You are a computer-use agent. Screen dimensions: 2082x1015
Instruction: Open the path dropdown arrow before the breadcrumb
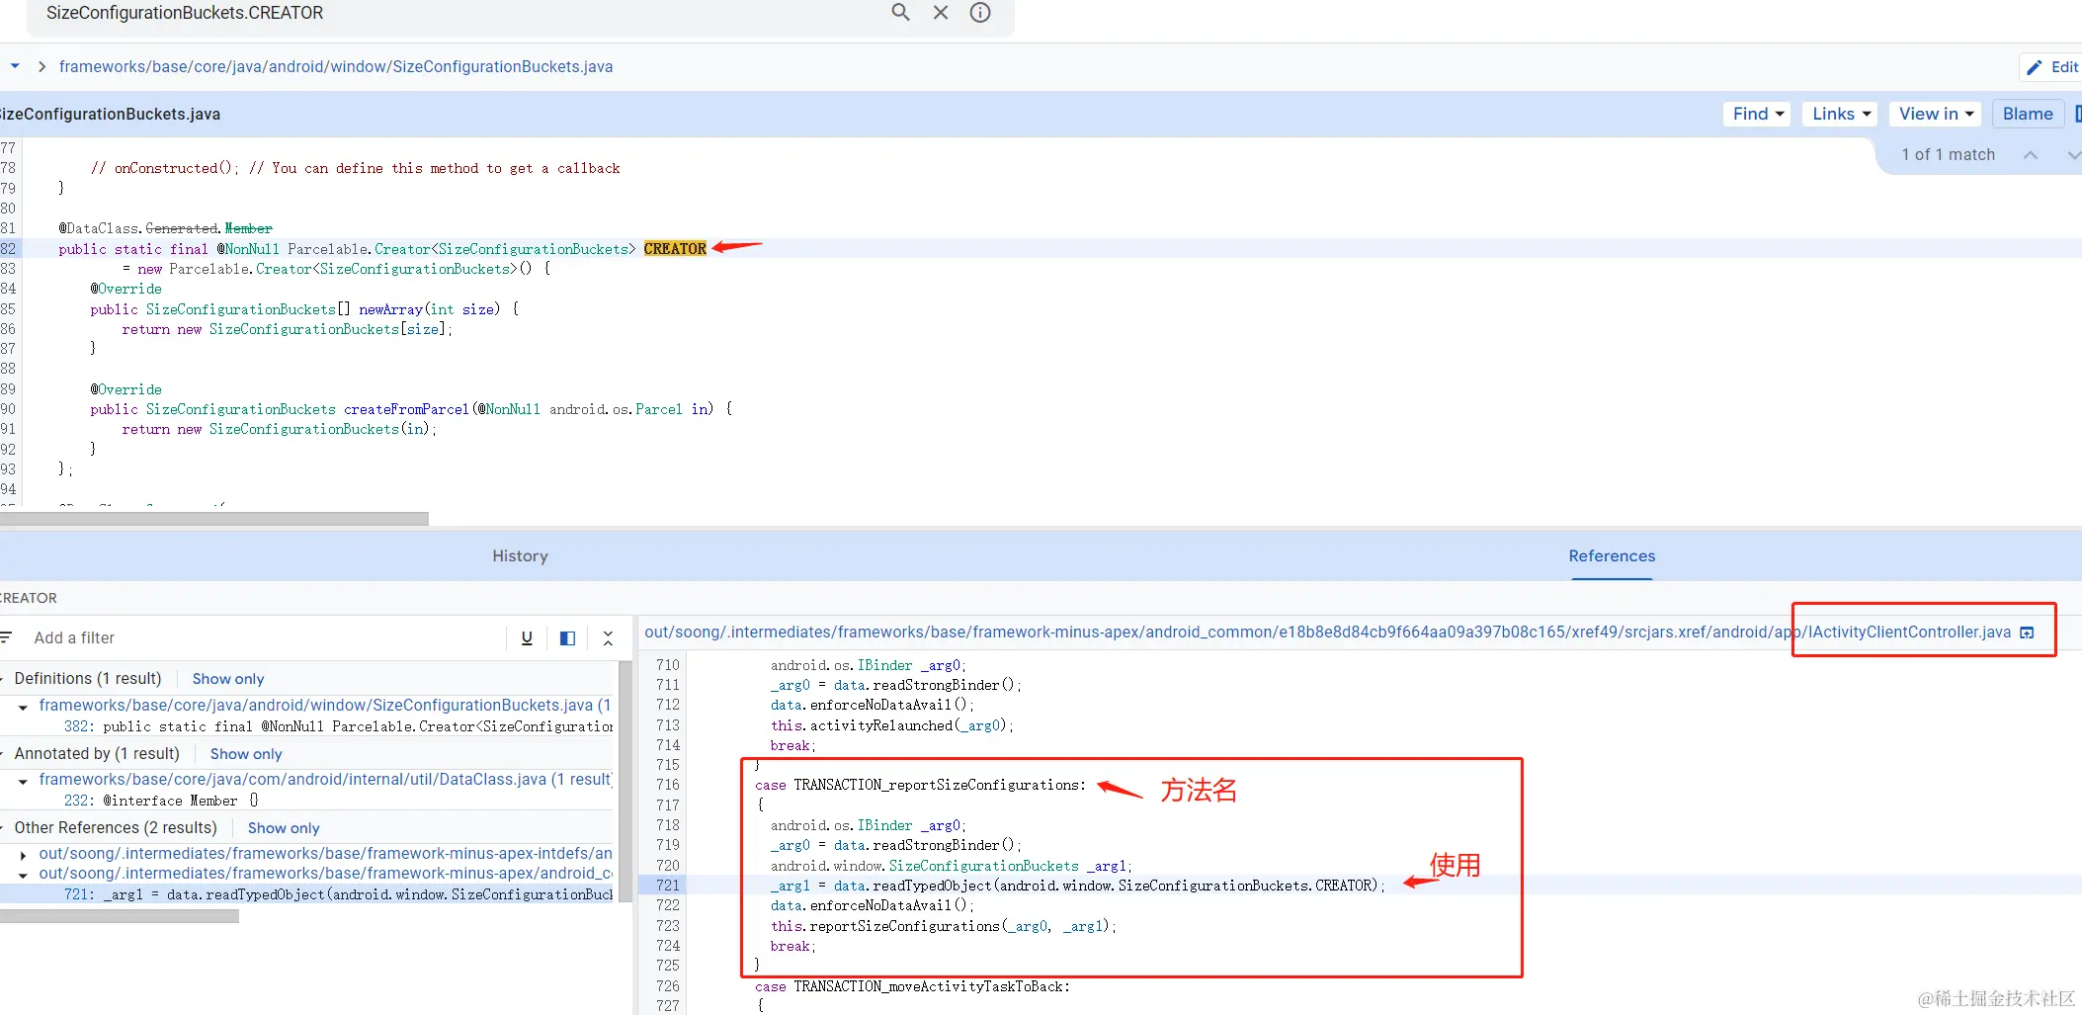[15, 66]
